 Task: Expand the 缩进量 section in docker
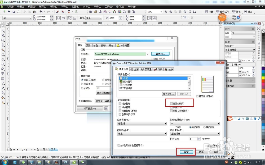240,81
